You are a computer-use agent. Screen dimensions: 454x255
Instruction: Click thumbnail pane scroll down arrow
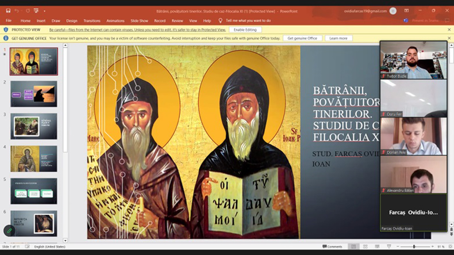coord(65,241)
